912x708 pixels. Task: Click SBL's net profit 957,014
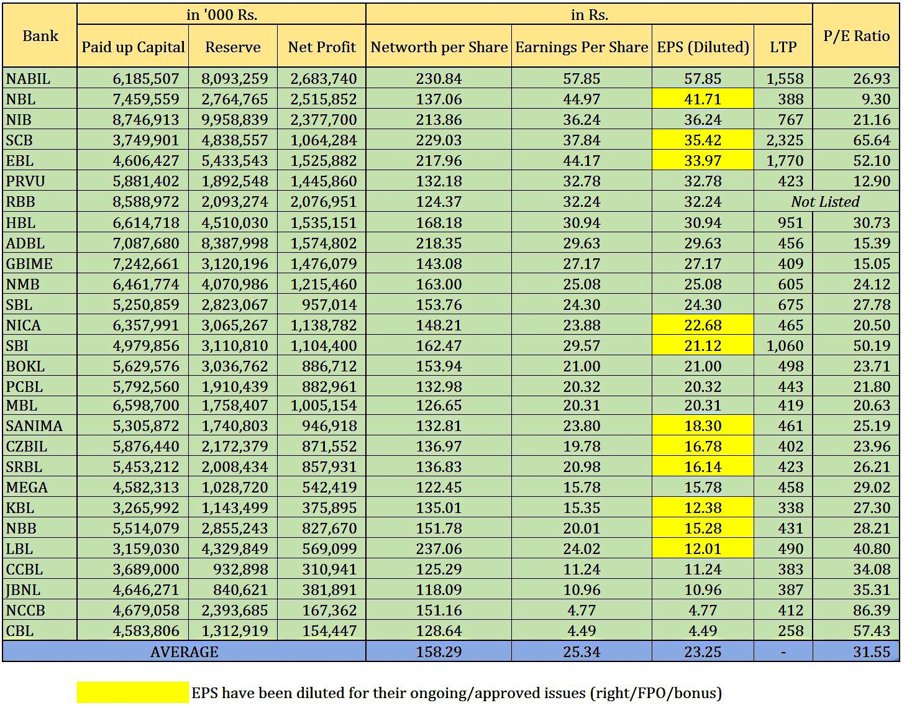[x=322, y=304]
